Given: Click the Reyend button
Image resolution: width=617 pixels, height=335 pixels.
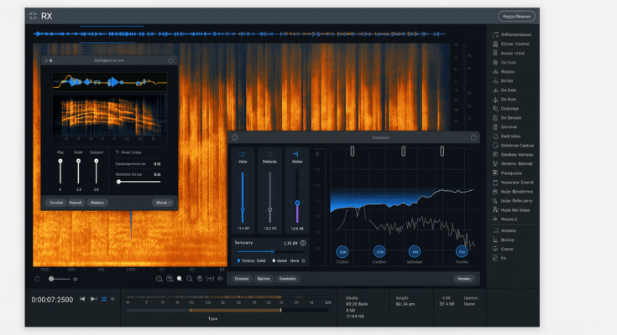Looking at the screenshot, I should tap(76, 203).
